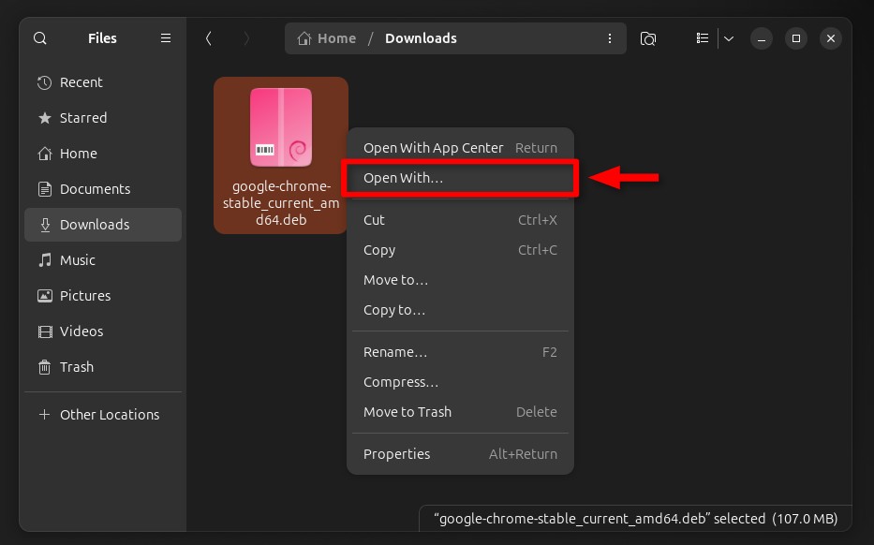Open Music in the sidebar
This screenshot has height=545, width=874.
pos(103,260)
